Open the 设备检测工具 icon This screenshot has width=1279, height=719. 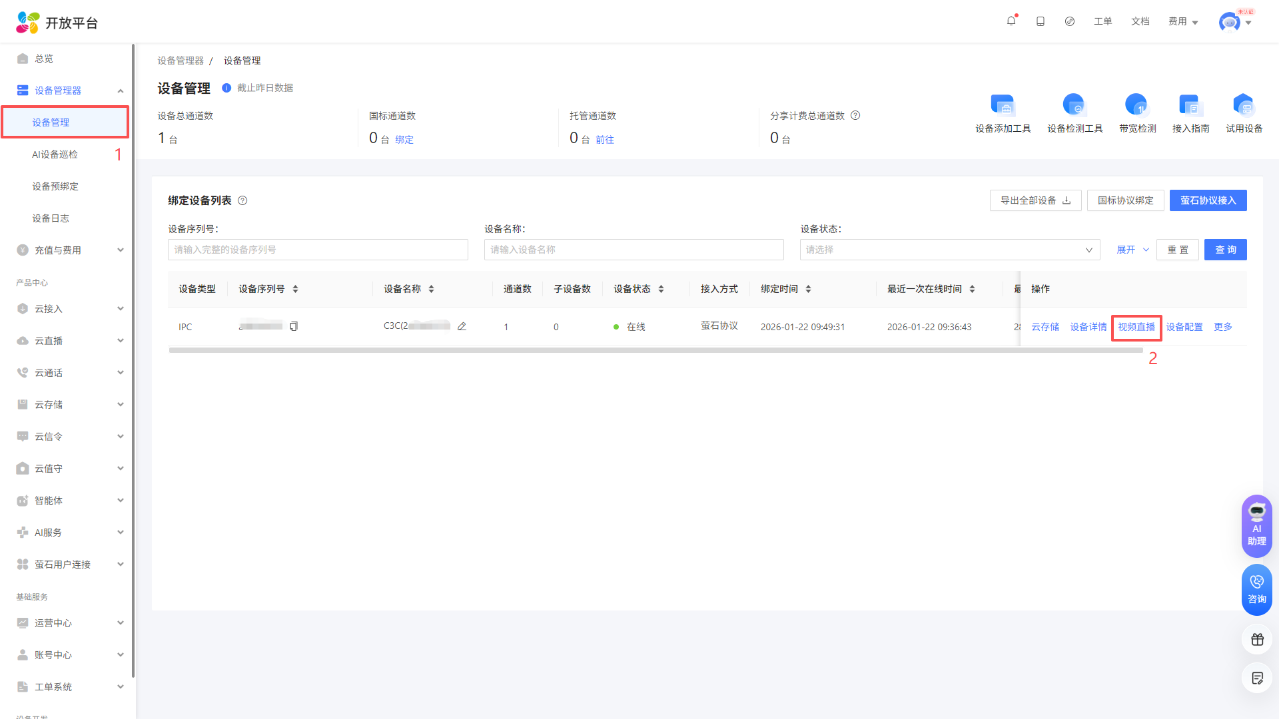pyautogui.click(x=1074, y=106)
